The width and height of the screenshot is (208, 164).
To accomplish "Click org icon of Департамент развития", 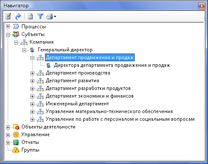I will pyautogui.click(x=40, y=81).
